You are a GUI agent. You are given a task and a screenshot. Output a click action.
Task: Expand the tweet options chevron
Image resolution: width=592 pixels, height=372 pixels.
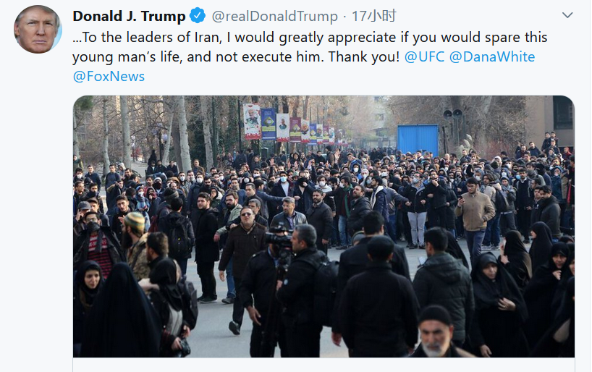pyautogui.click(x=567, y=15)
